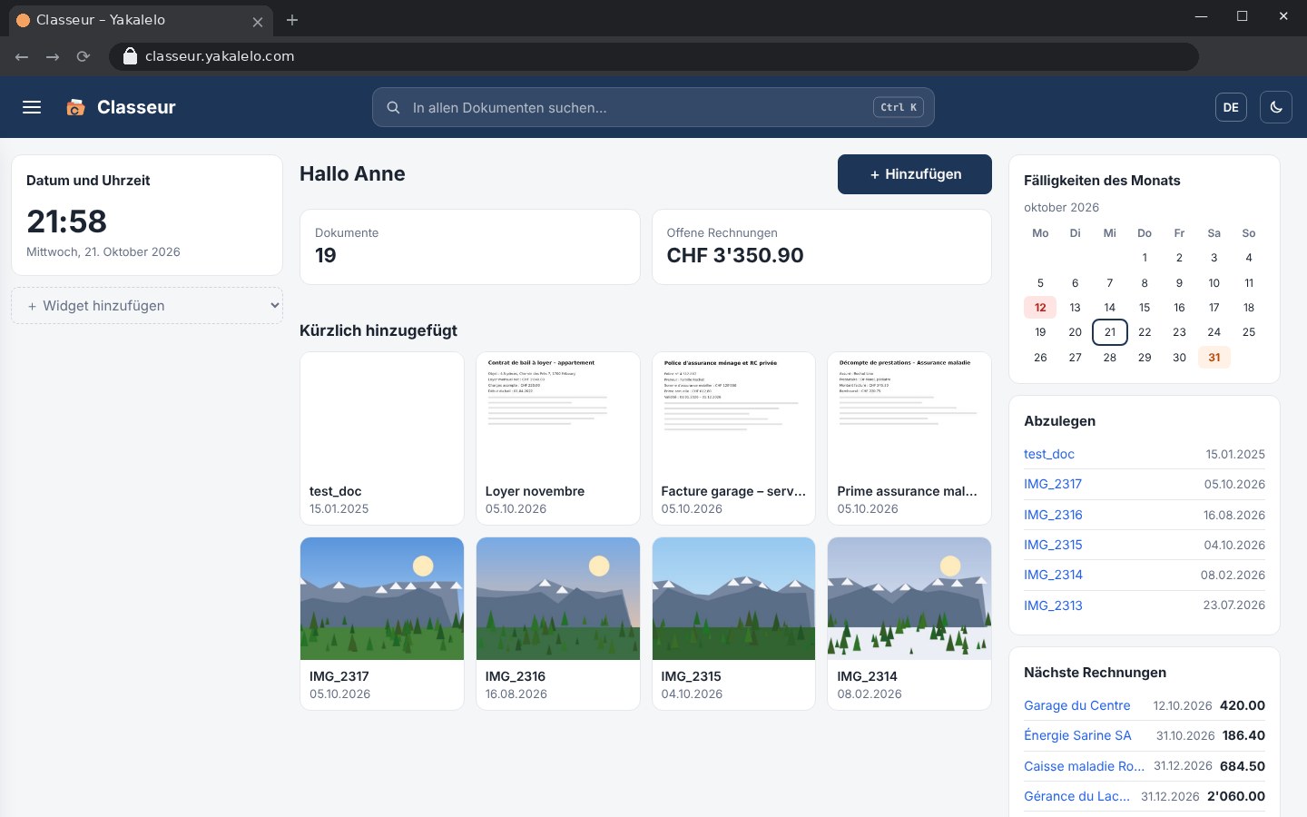Image resolution: width=1307 pixels, height=817 pixels.
Task: Close the Classeur – Yakalelo tab
Action: coord(258,21)
